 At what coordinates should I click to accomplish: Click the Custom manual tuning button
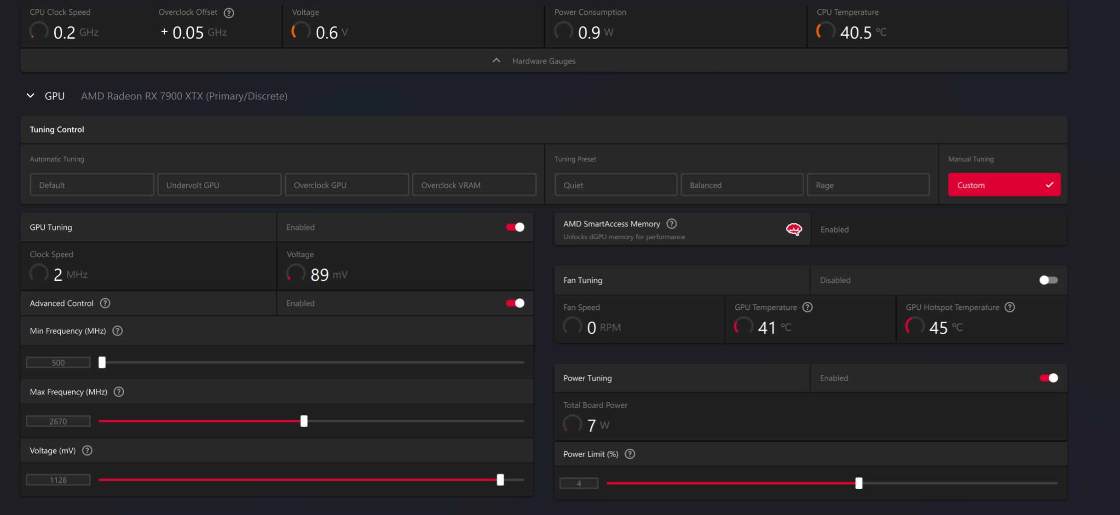point(1004,185)
